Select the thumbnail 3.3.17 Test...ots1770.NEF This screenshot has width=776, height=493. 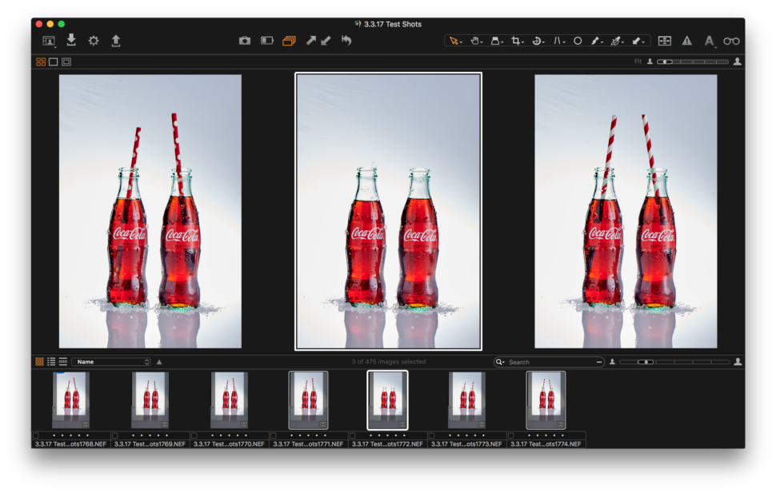(230, 400)
